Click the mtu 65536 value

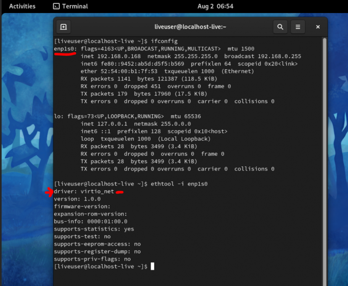click(186, 116)
